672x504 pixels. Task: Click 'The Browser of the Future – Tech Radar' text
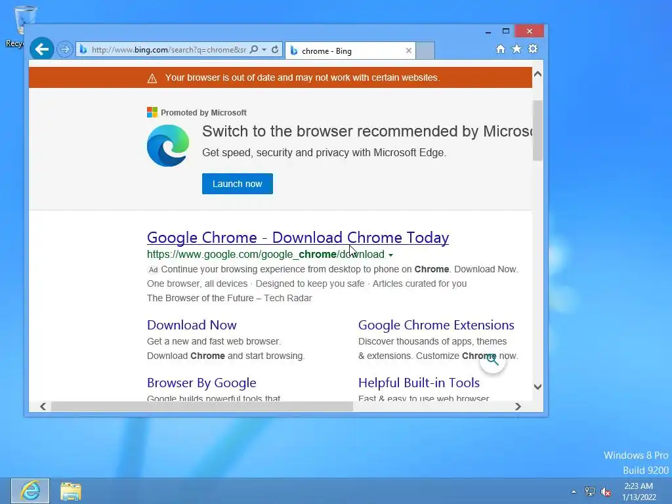pos(229,298)
